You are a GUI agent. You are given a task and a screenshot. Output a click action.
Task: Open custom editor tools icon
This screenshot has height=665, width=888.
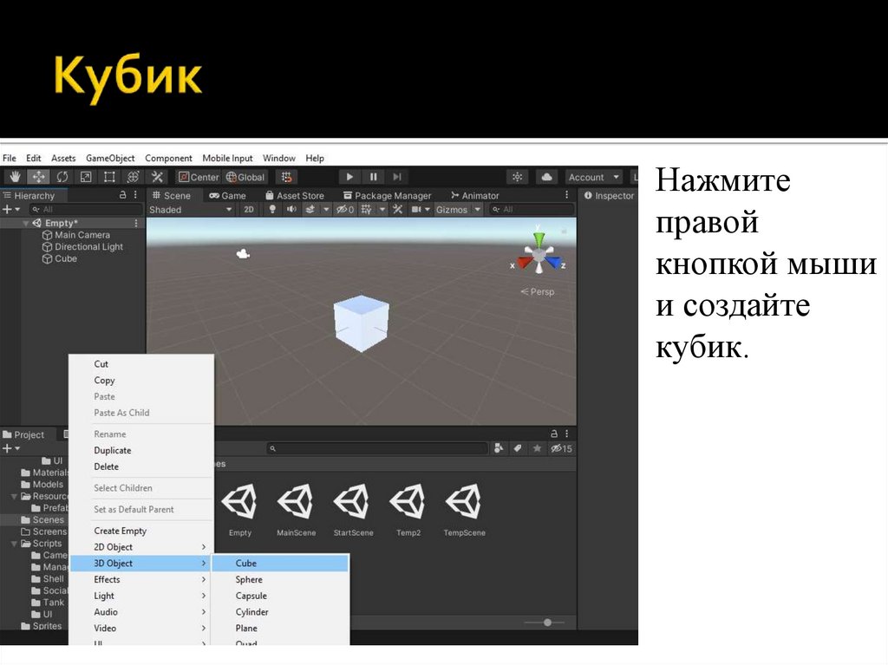coord(157,177)
